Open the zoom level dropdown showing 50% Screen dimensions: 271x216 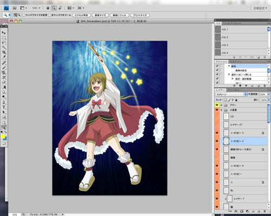(x=36, y=8)
